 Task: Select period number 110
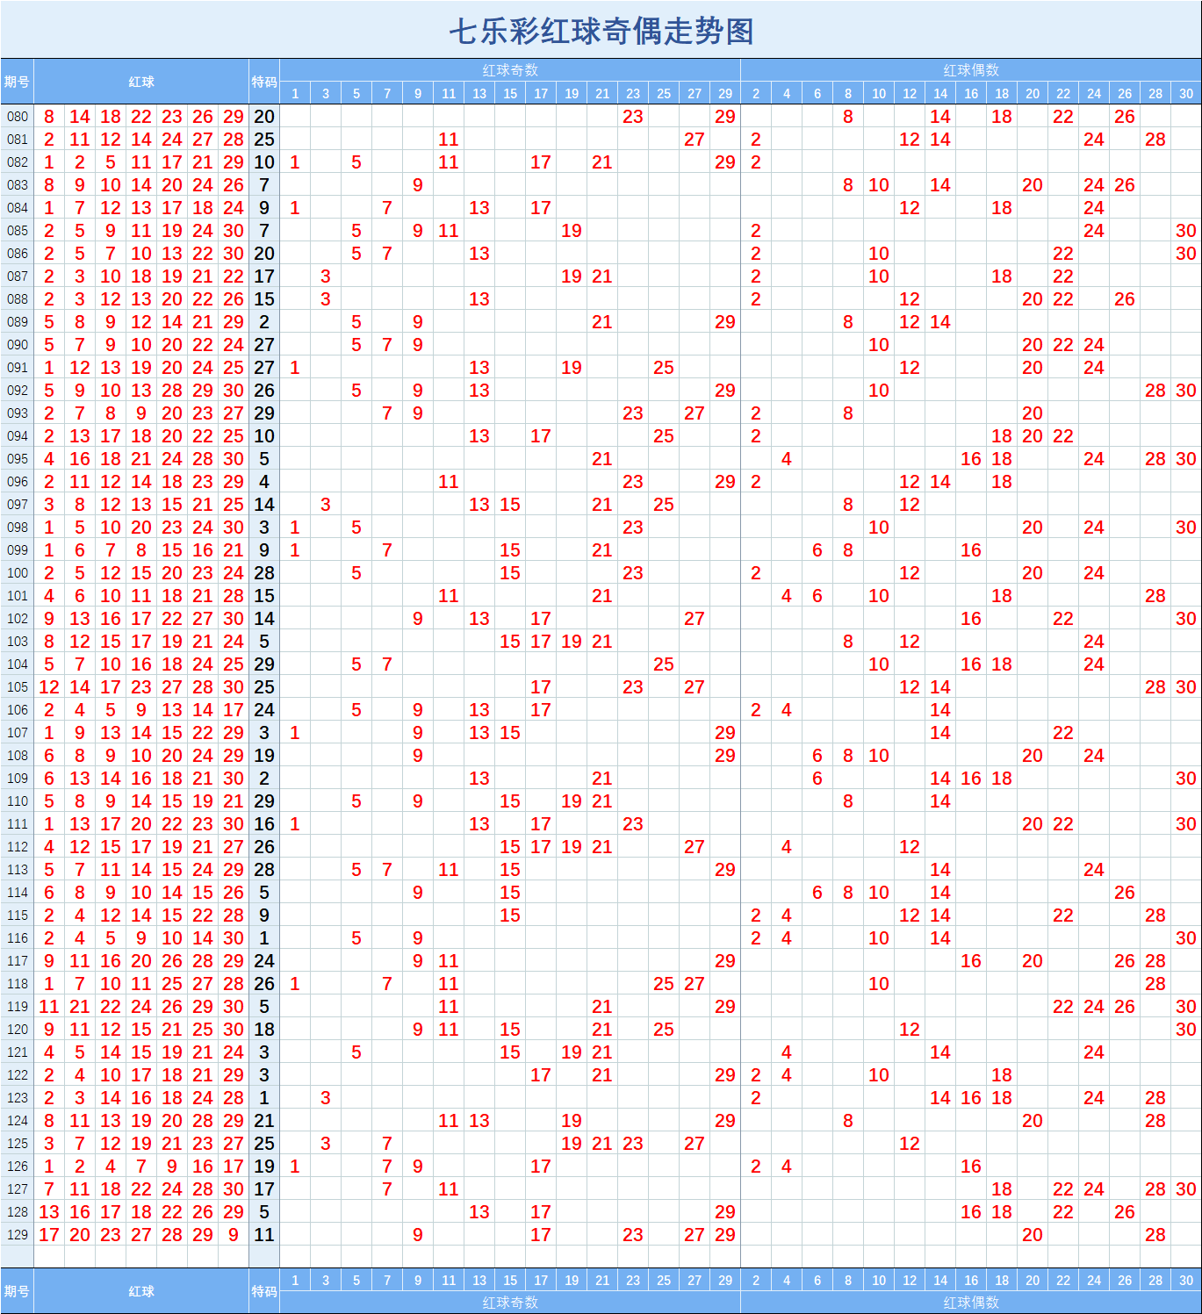point(18,801)
